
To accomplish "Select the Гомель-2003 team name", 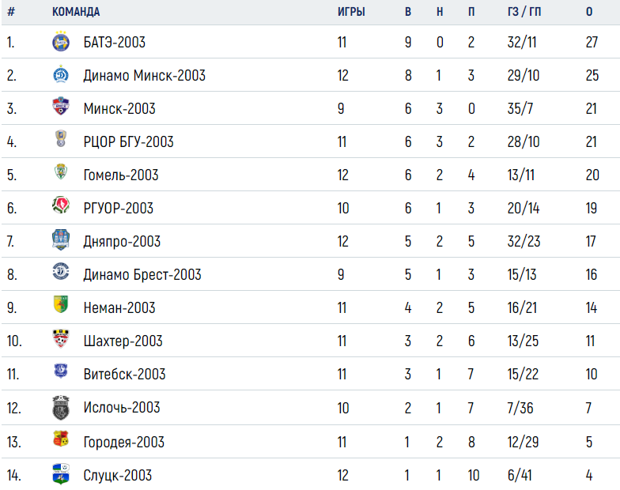I will (x=121, y=175).
